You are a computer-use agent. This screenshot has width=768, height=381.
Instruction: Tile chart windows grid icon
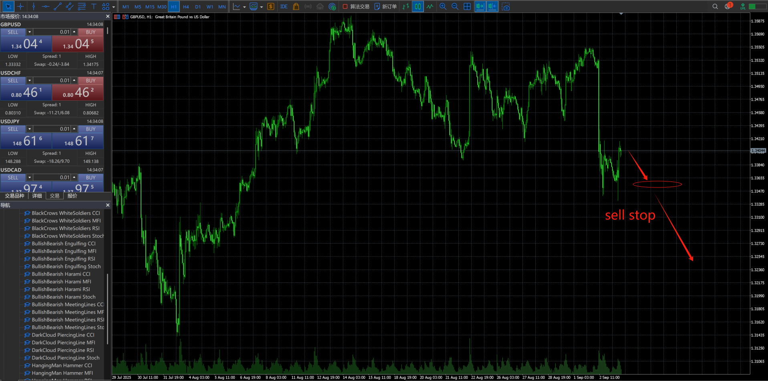(467, 6)
